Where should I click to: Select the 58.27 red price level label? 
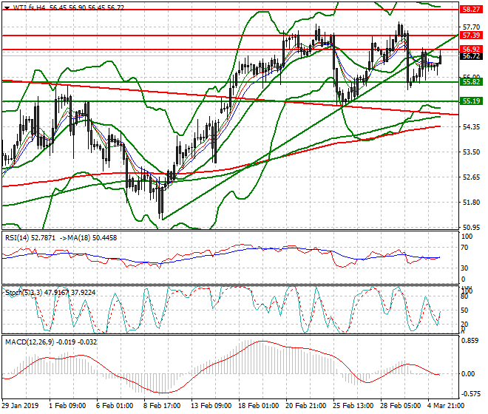[471, 10]
